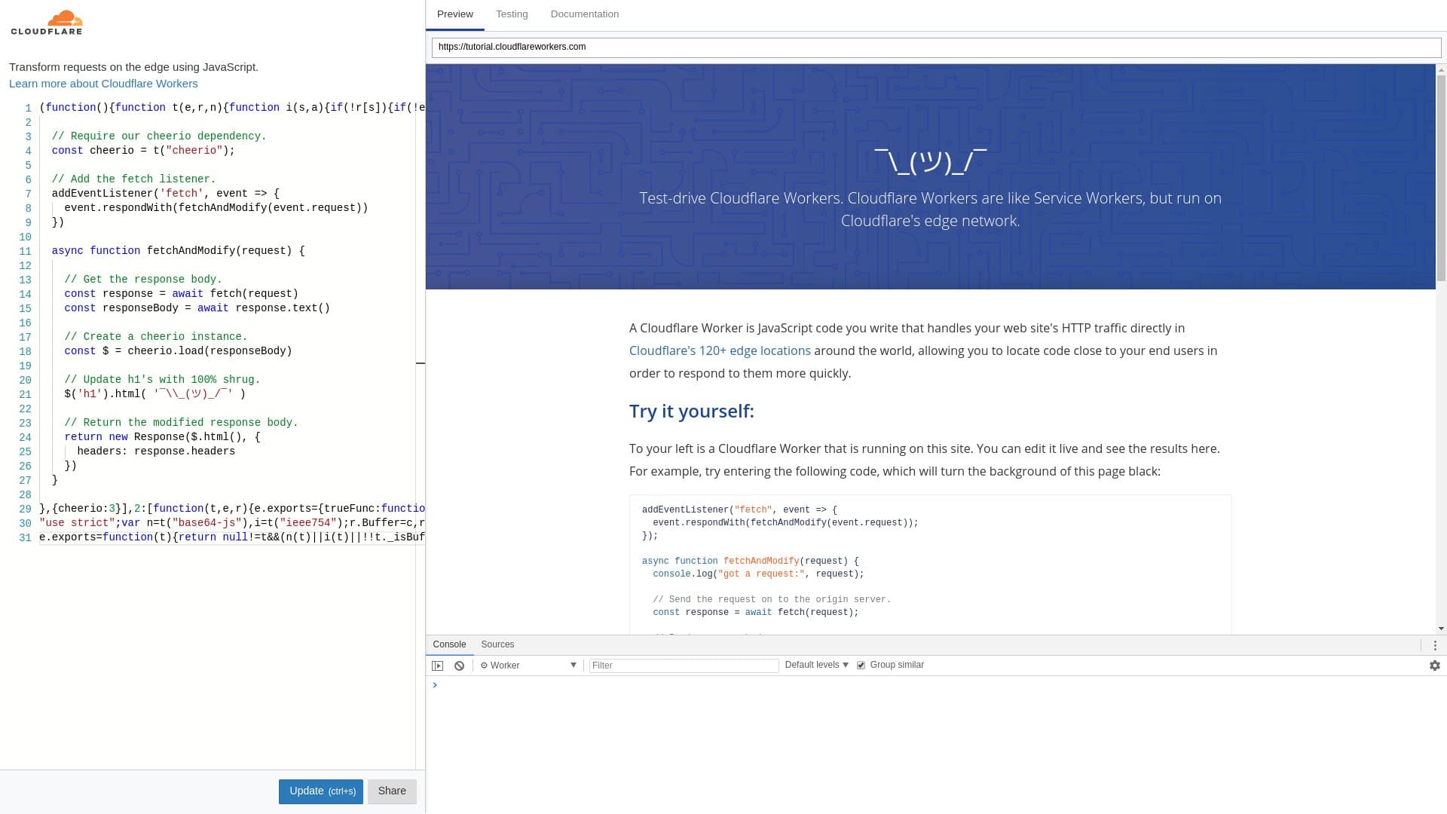1447x814 pixels.
Task: Click the console Filter input field
Action: click(x=684, y=666)
